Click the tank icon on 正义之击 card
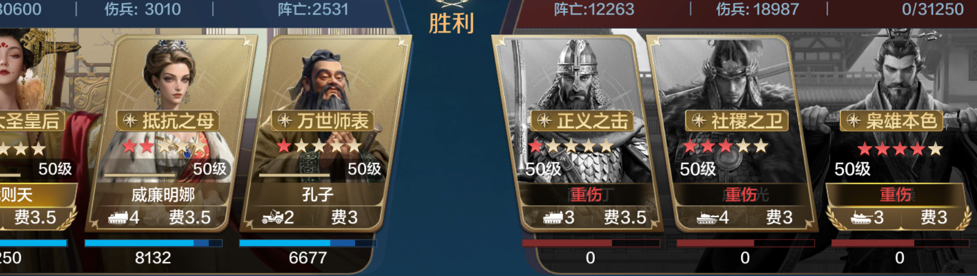The image size is (977, 276). click(x=552, y=218)
